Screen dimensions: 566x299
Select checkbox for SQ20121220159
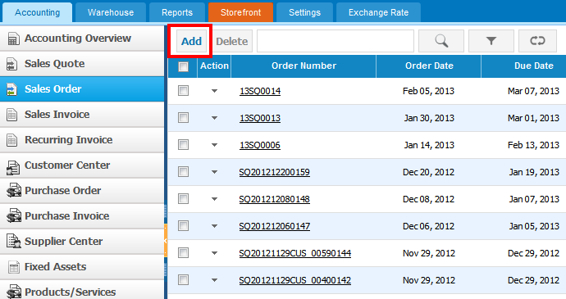click(x=184, y=172)
